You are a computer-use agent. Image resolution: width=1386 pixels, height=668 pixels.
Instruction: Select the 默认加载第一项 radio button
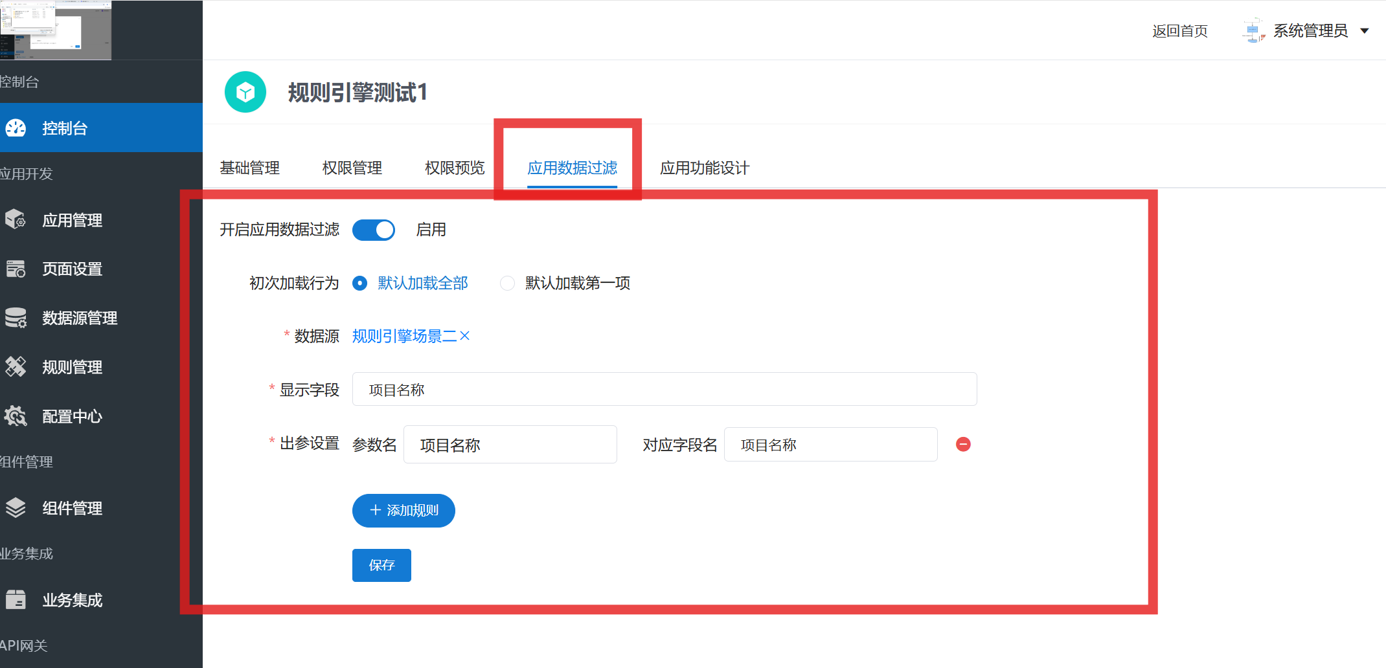point(508,284)
